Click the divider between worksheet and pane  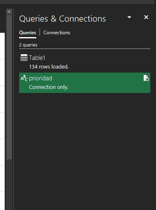13,109
